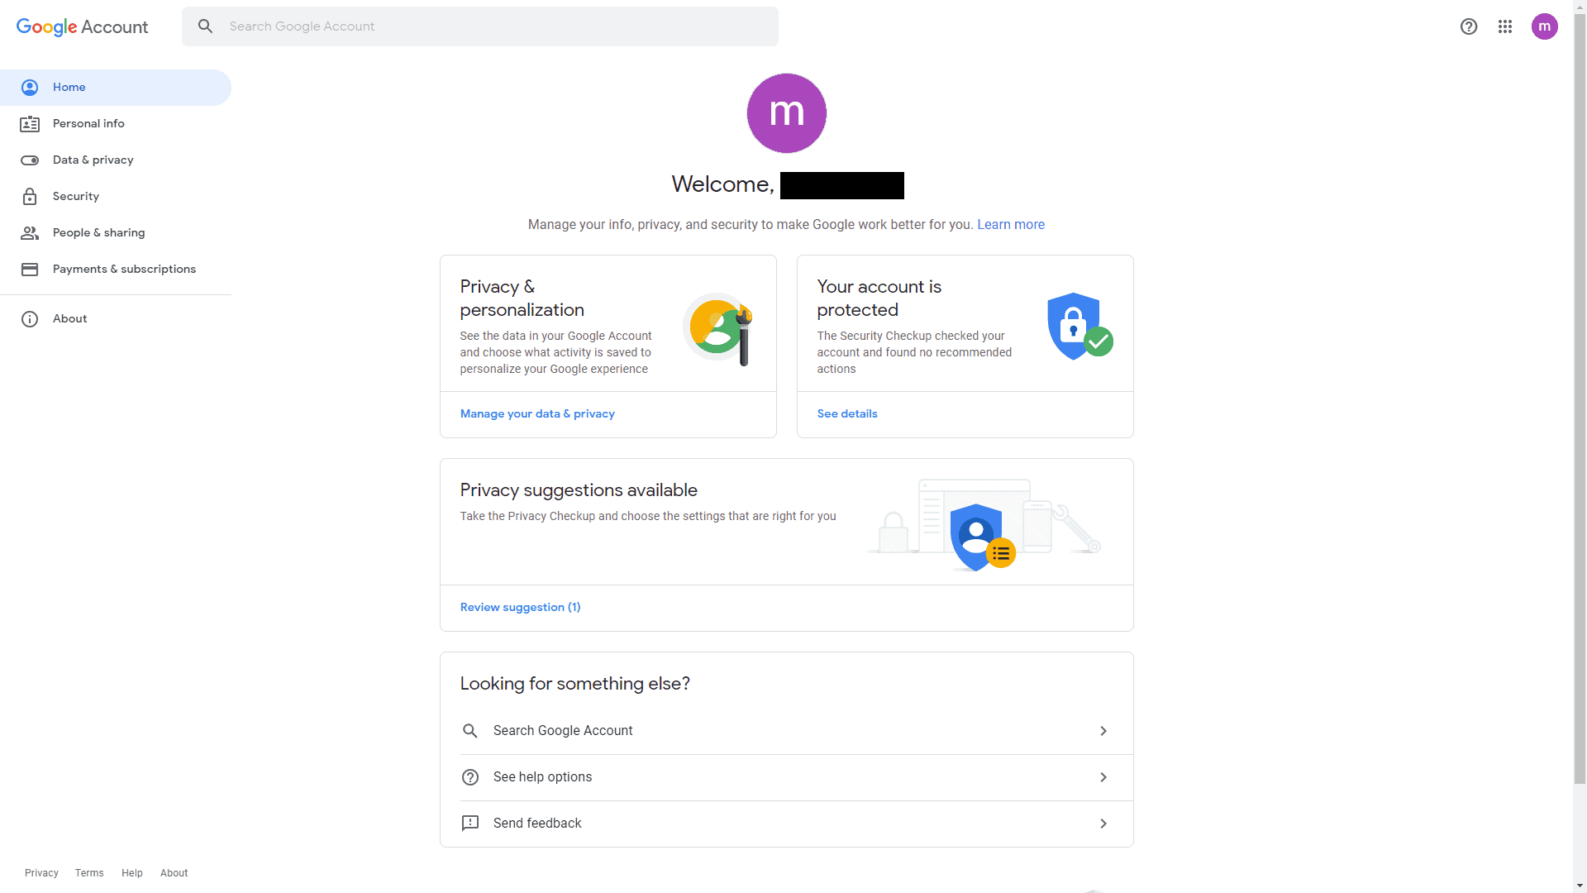Open Payments & subscriptions section
This screenshot has width=1587, height=893.
tap(116, 270)
